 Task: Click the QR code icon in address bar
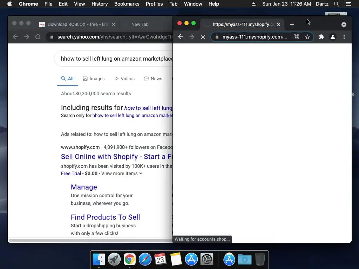(x=296, y=37)
